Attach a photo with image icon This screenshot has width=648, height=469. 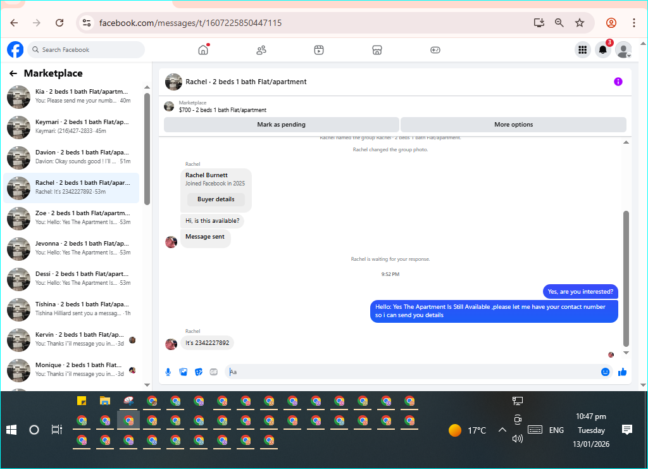184,372
